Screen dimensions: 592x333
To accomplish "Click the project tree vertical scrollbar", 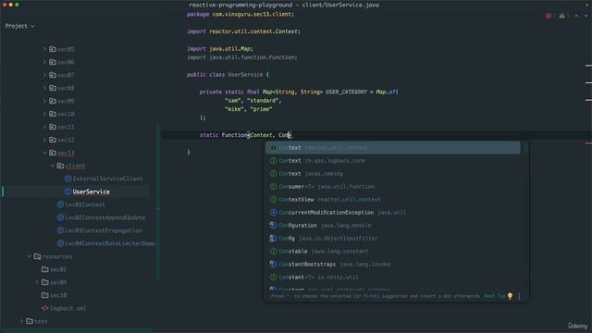I will [158, 203].
